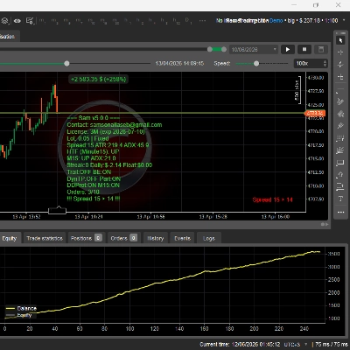Click the 75 ms latency indicator
350x350 pixels.
[x=332, y=345]
